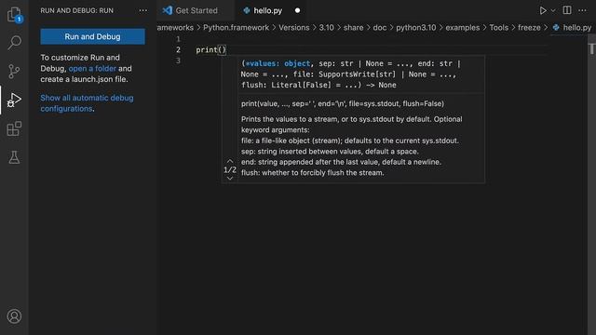The width and height of the screenshot is (596, 335).
Task: Open the hello.py breadcrumb segment
Action: pyautogui.click(x=573, y=28)
